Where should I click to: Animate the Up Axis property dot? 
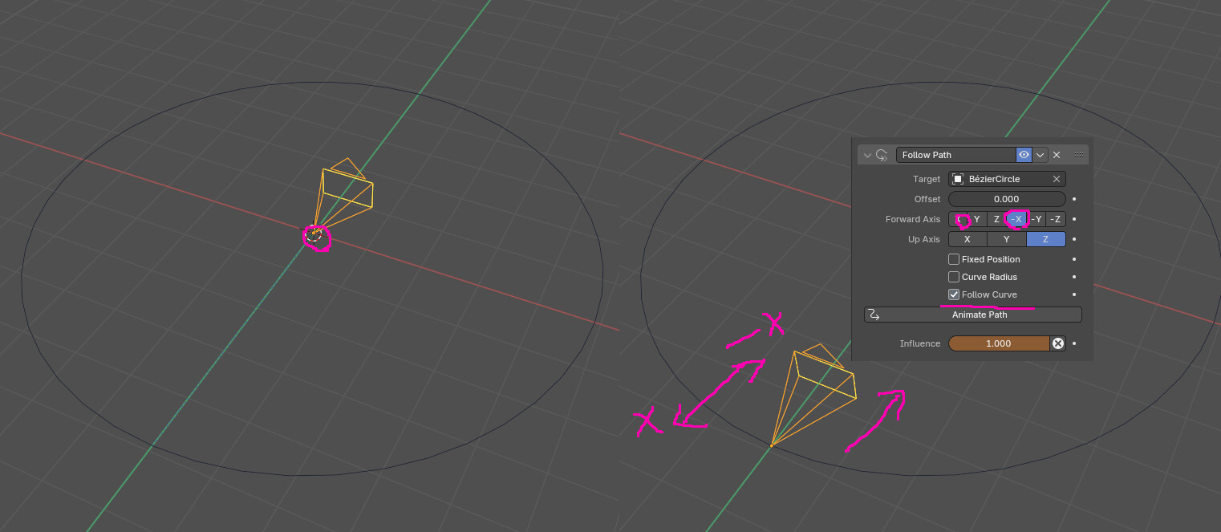[1074, 239]
